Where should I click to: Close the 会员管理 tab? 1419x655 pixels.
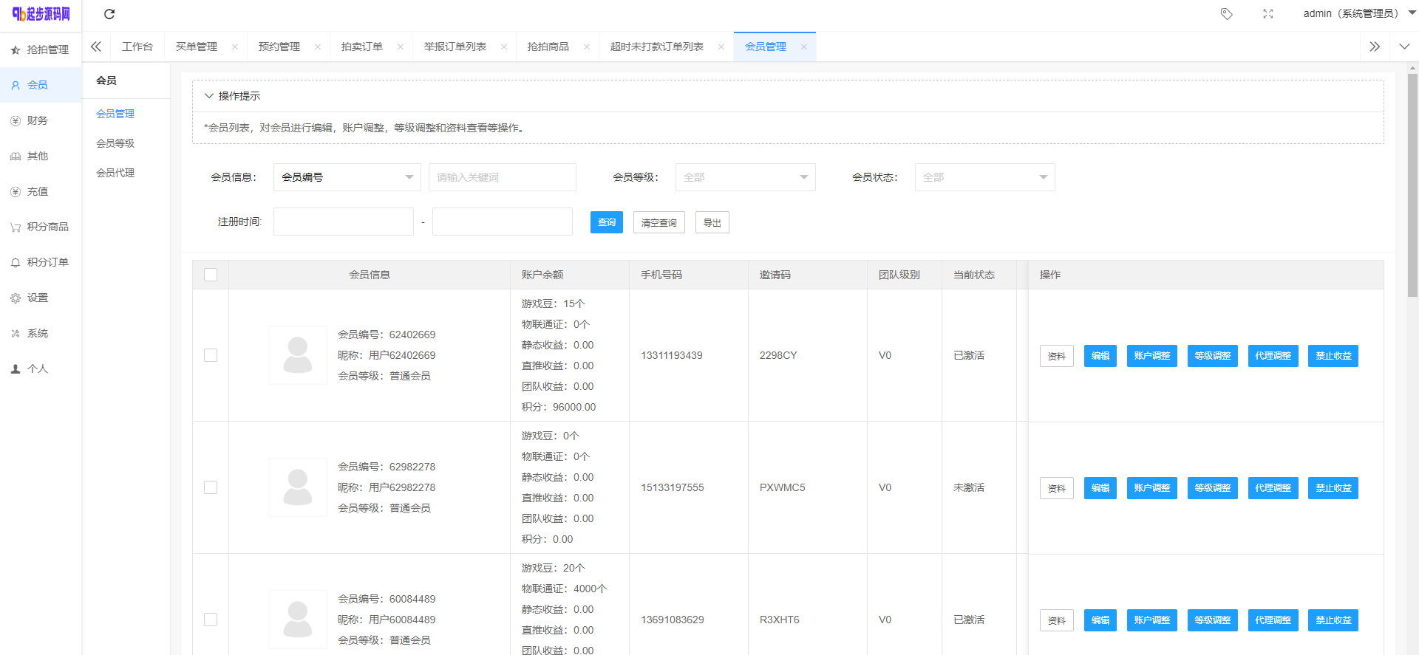[803, 47]
